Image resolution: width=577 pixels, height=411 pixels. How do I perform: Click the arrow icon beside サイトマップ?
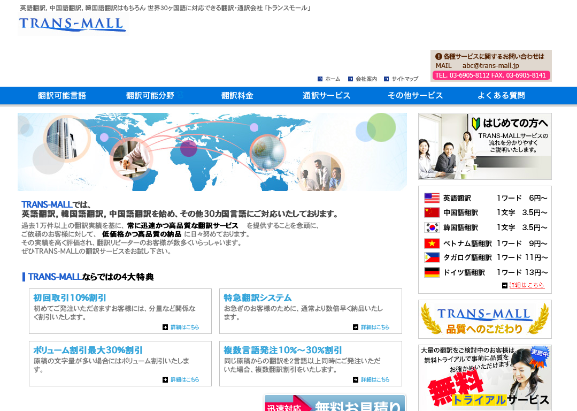pyautogui.click(x=387, y=79)
